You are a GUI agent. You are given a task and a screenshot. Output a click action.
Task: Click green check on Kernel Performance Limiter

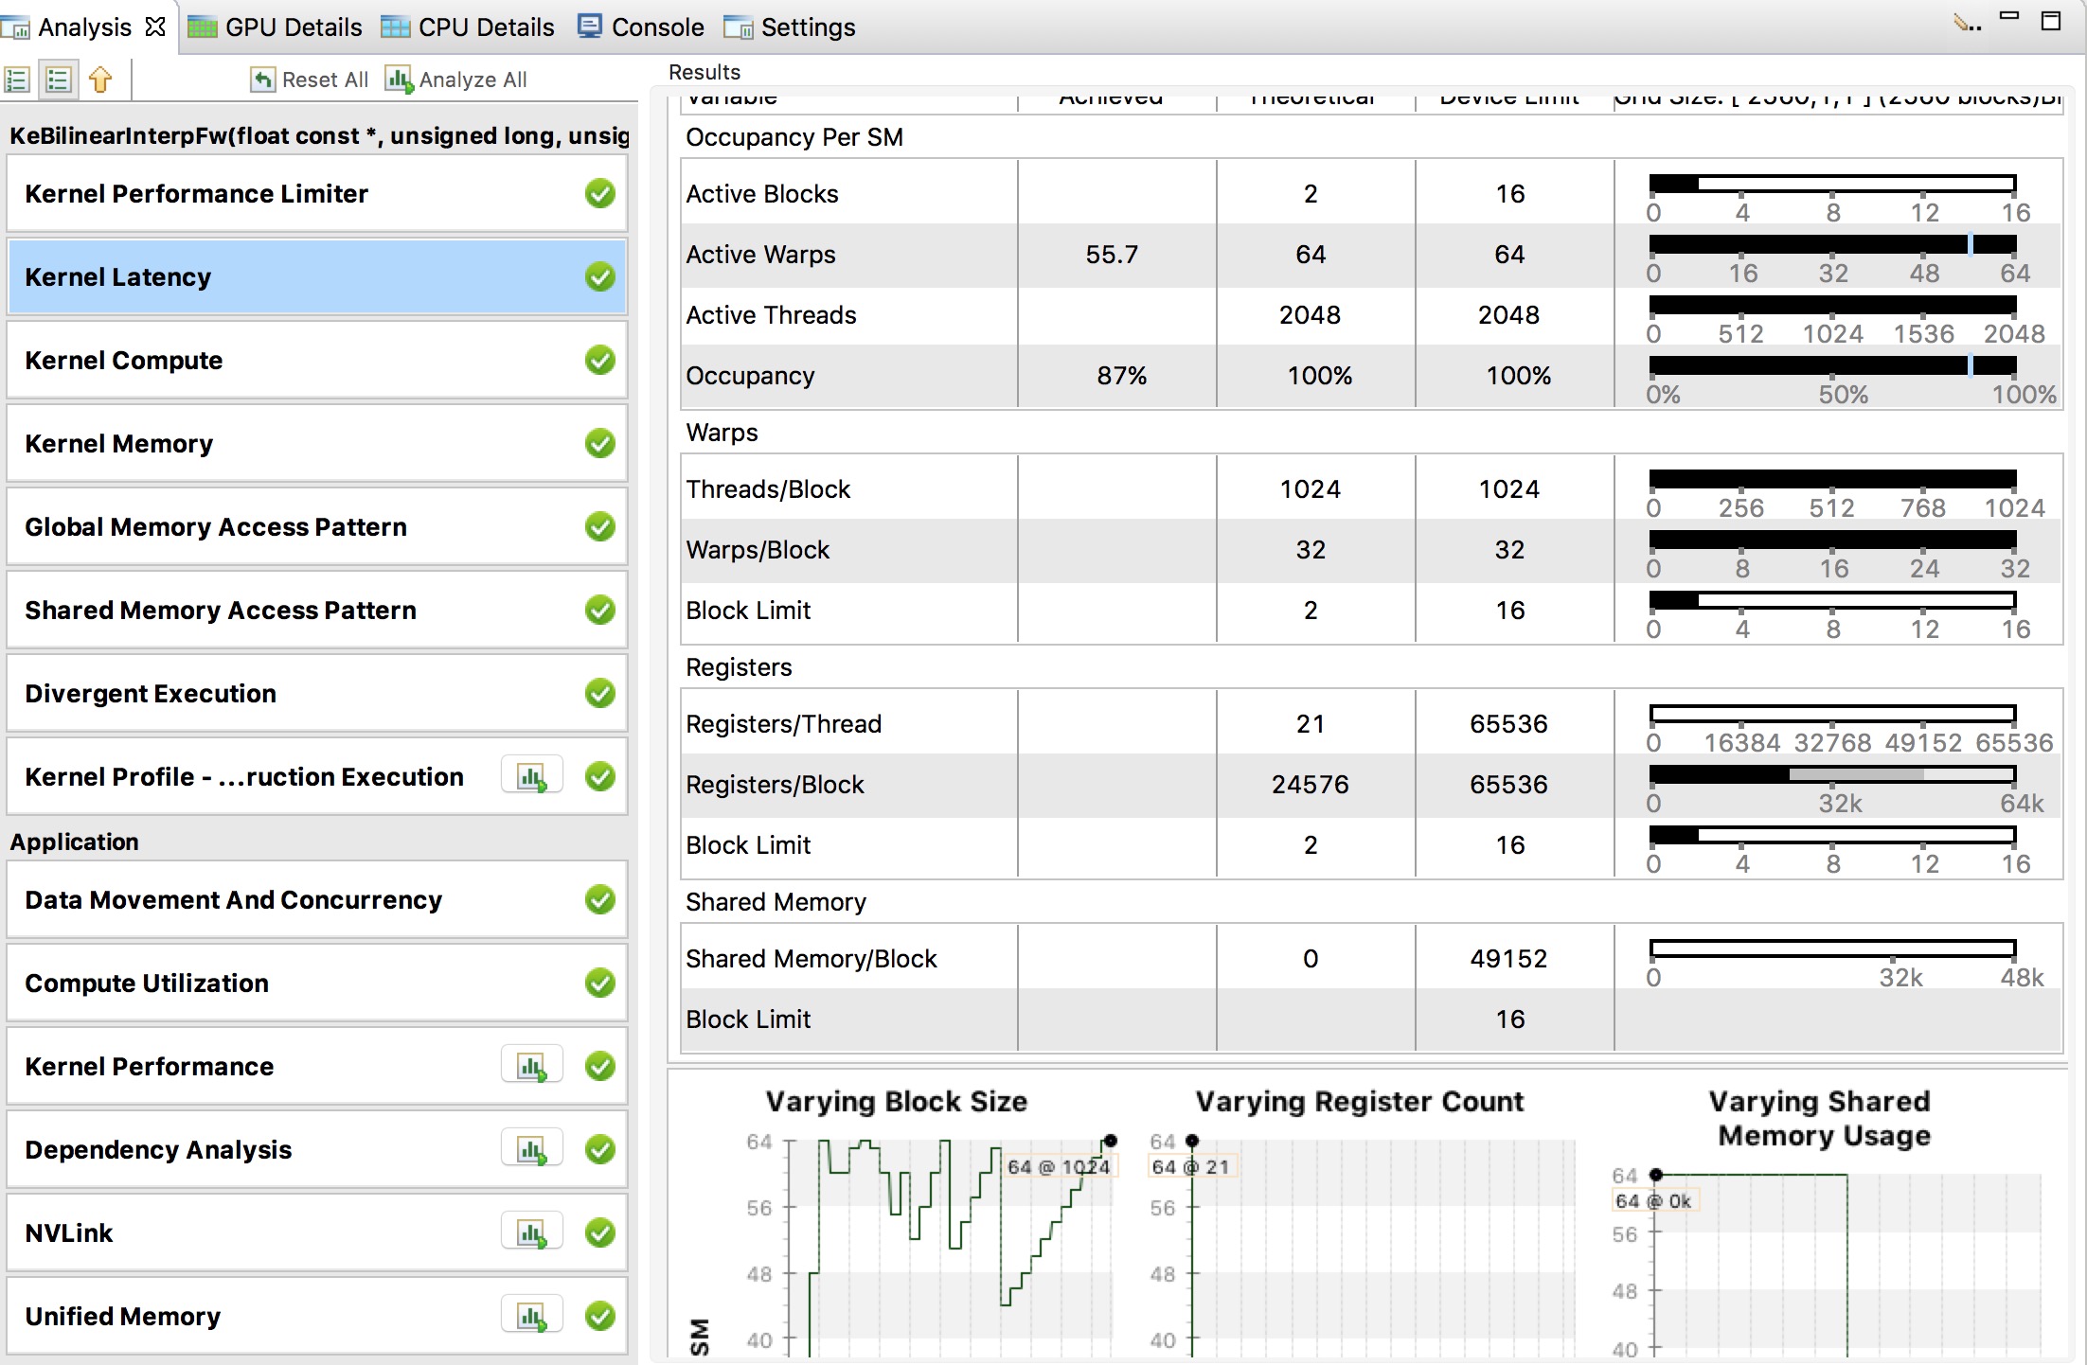[x=599, y=194]
